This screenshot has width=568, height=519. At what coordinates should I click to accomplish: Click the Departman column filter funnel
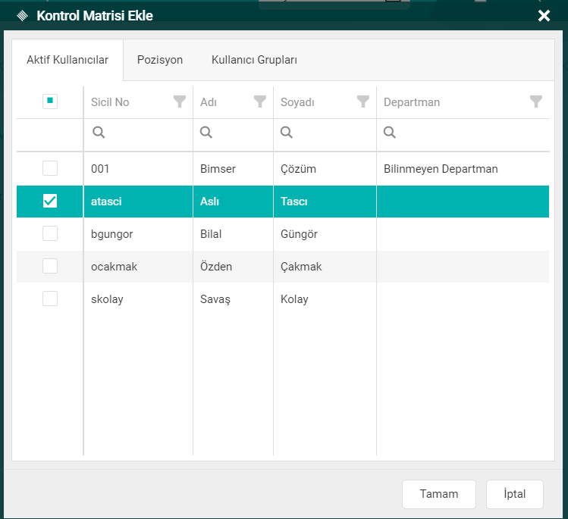(x=536, y=102)
